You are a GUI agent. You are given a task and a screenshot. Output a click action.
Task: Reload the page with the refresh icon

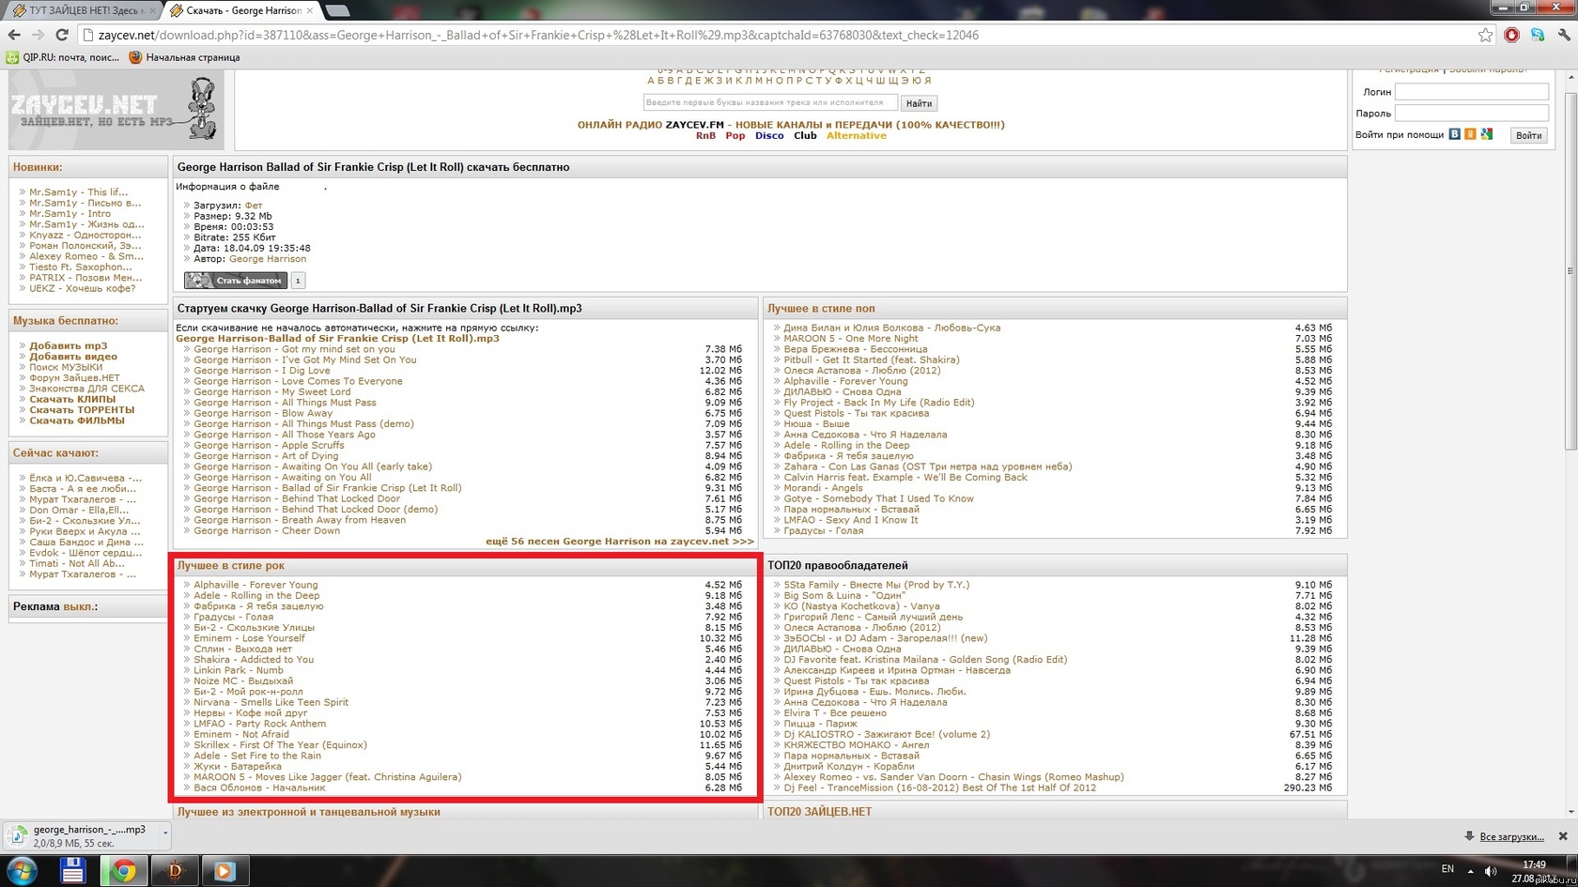(x=62, y=35)
